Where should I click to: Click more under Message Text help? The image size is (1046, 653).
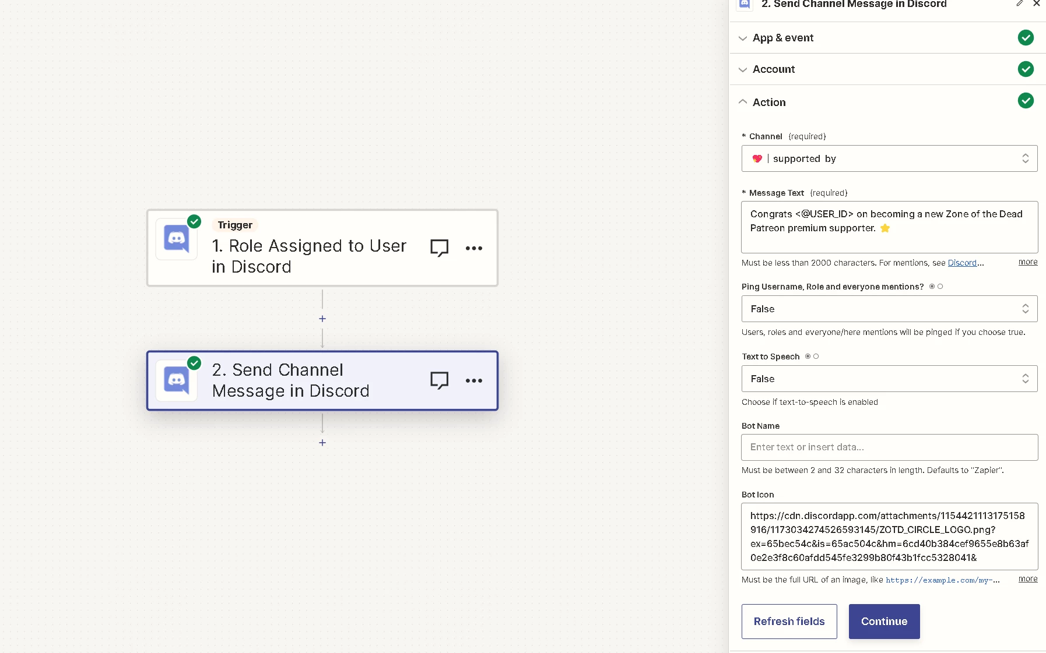point(1028,262)
